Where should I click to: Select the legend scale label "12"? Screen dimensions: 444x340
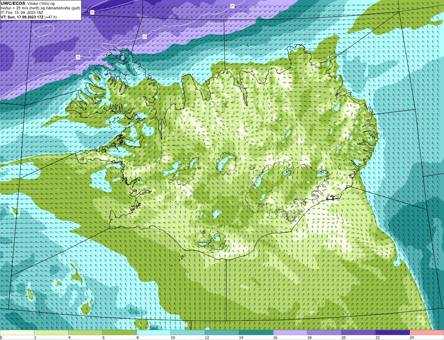(x=207, y=338)
